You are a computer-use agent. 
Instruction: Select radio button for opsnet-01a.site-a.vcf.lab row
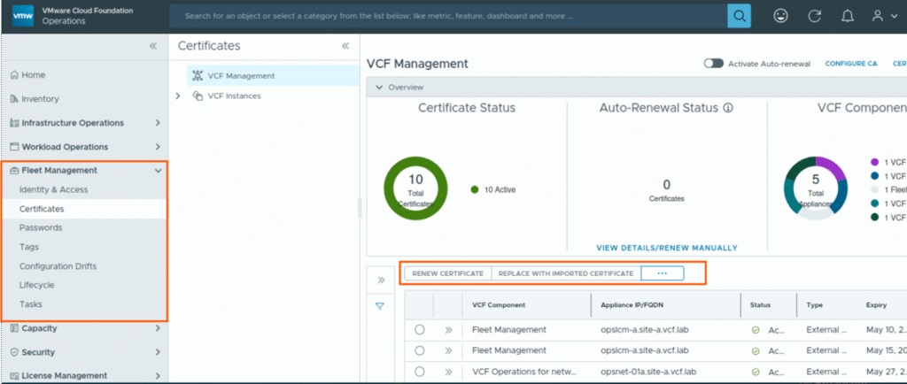pyautogui.click(x=419, y=372)
